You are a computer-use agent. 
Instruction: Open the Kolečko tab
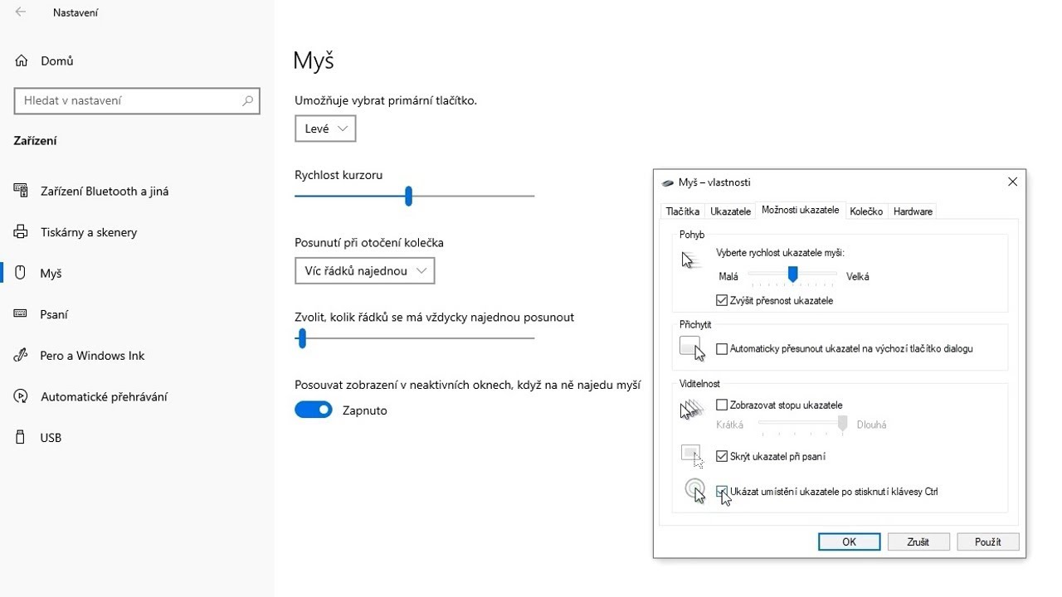click(x=866, y=211)
